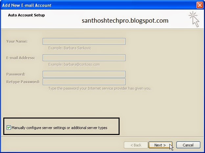The height and width of the screenshot is (153, 205).
Task: Click the Cancel button
Action: [x=188, y=145]
